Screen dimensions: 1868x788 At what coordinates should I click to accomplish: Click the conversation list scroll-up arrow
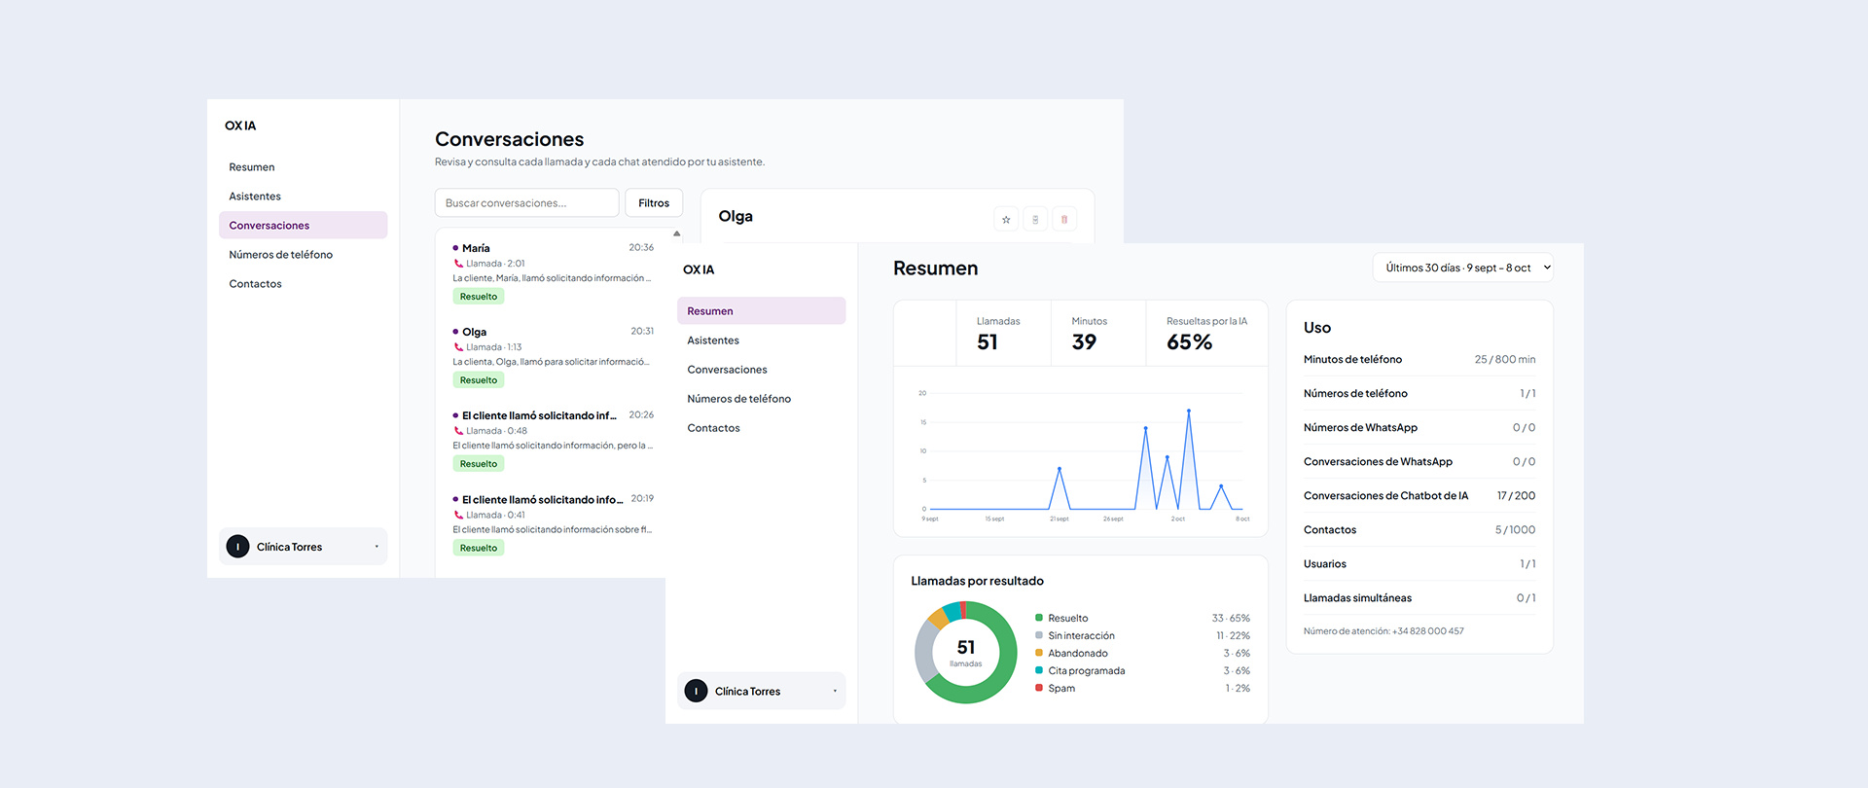tap(677, 233)
